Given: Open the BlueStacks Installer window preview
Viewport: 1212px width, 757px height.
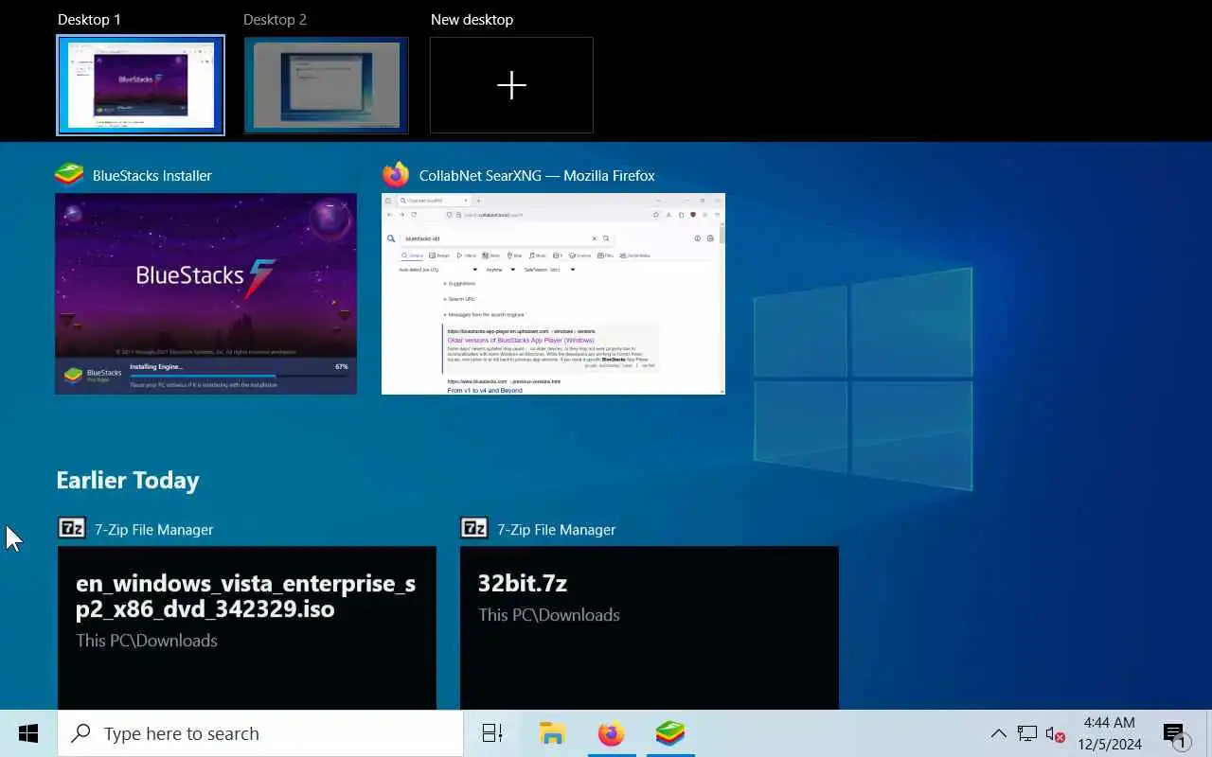Looking at the screenshot, I should (205, 293).
